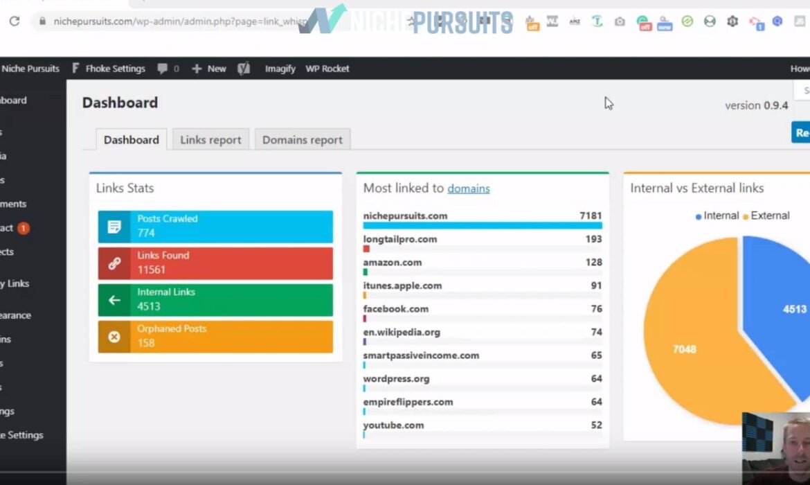810x485 pixels.
Task: Open the Links report tab
Action: (210, 139)
